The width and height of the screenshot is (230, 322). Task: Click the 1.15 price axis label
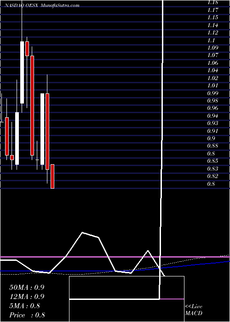[x=213, y=17]
